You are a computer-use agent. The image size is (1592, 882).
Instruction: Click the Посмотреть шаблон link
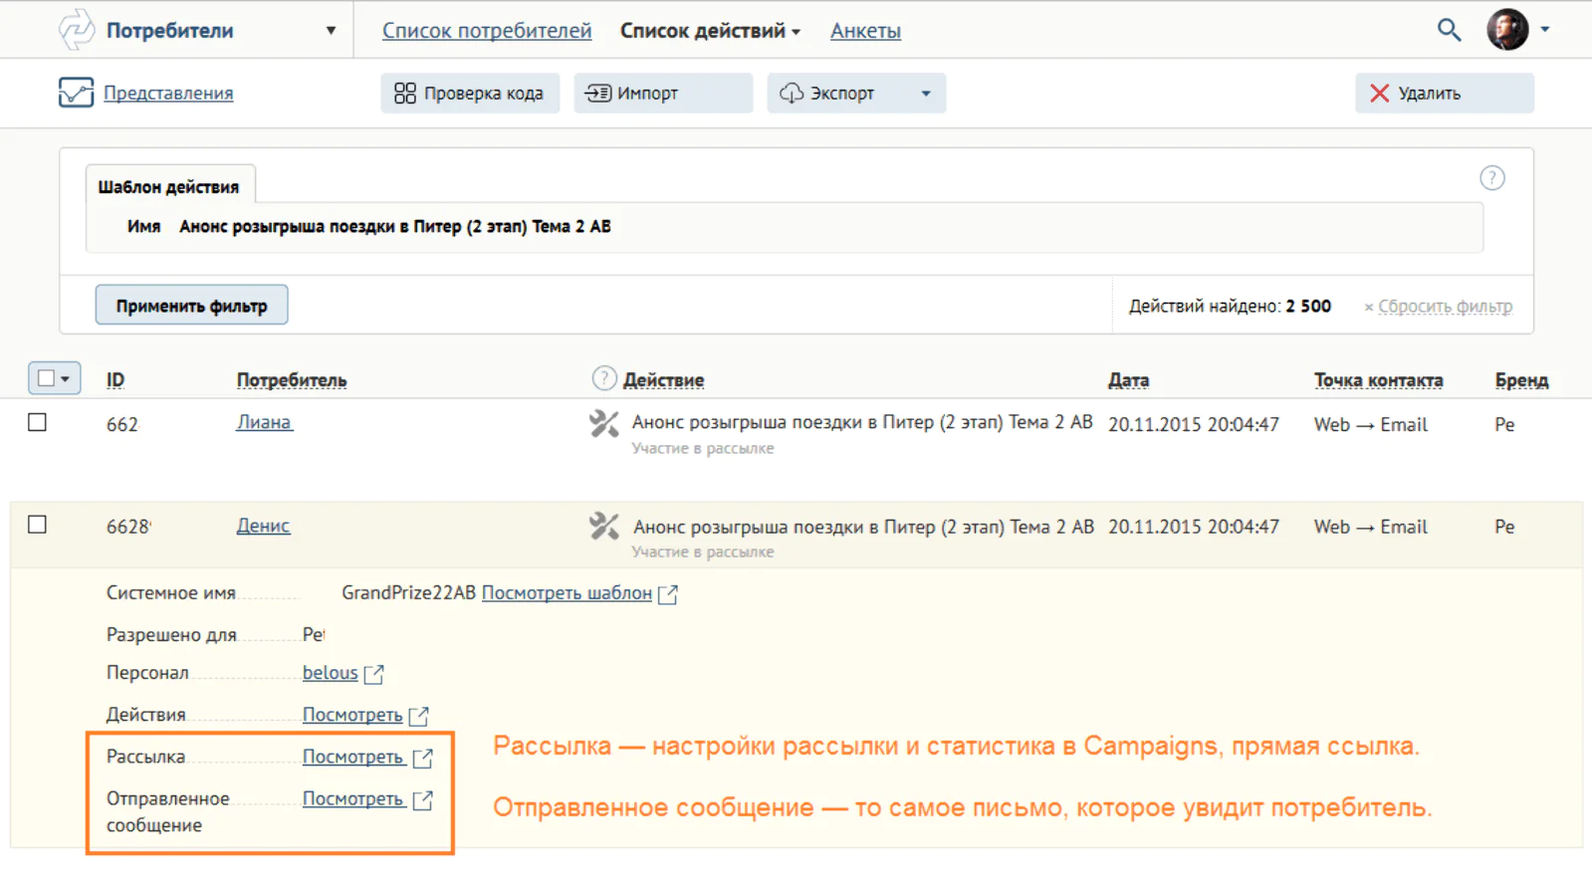pyautogui.click(x=567, y=593)
